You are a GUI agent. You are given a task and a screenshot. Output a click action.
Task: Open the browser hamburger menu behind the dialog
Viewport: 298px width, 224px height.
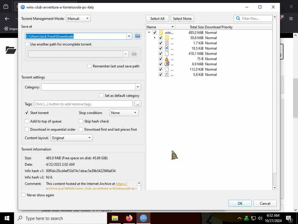pos(291,19)
